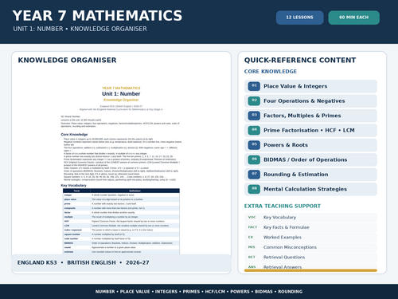Click the 04 number badge
Viewport: 398px width, 299px height.
pos(254,130)
